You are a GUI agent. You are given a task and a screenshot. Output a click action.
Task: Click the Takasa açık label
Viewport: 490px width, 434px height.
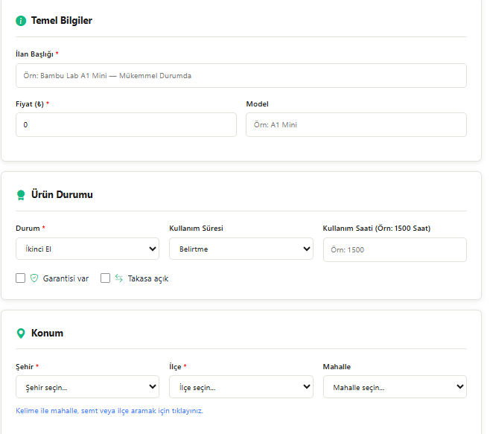tap(148, 278)
